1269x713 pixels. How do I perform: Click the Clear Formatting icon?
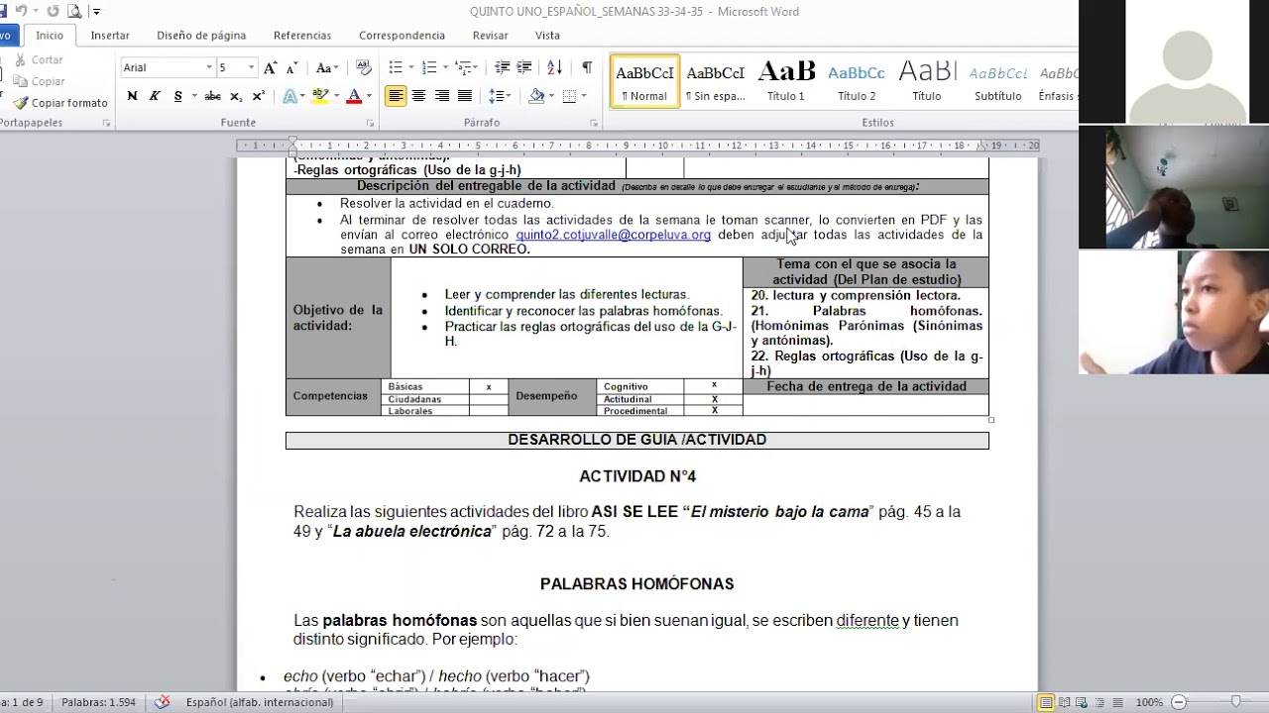pos(363,67)
